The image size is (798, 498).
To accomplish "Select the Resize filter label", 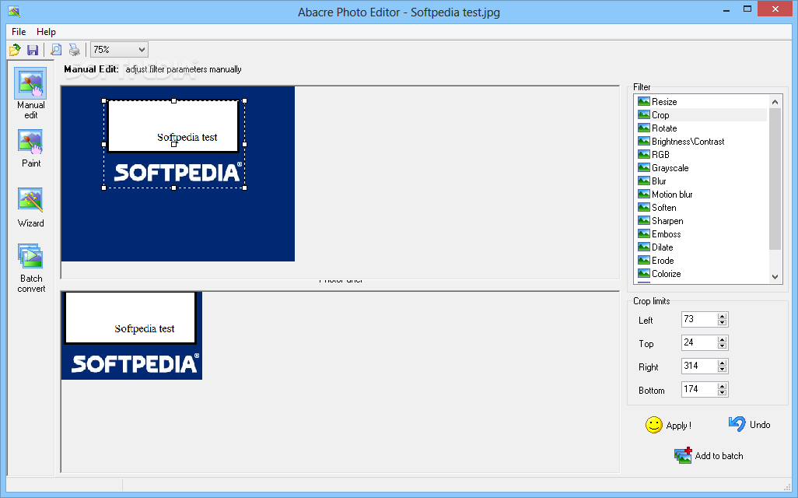I will coord(664,102).
